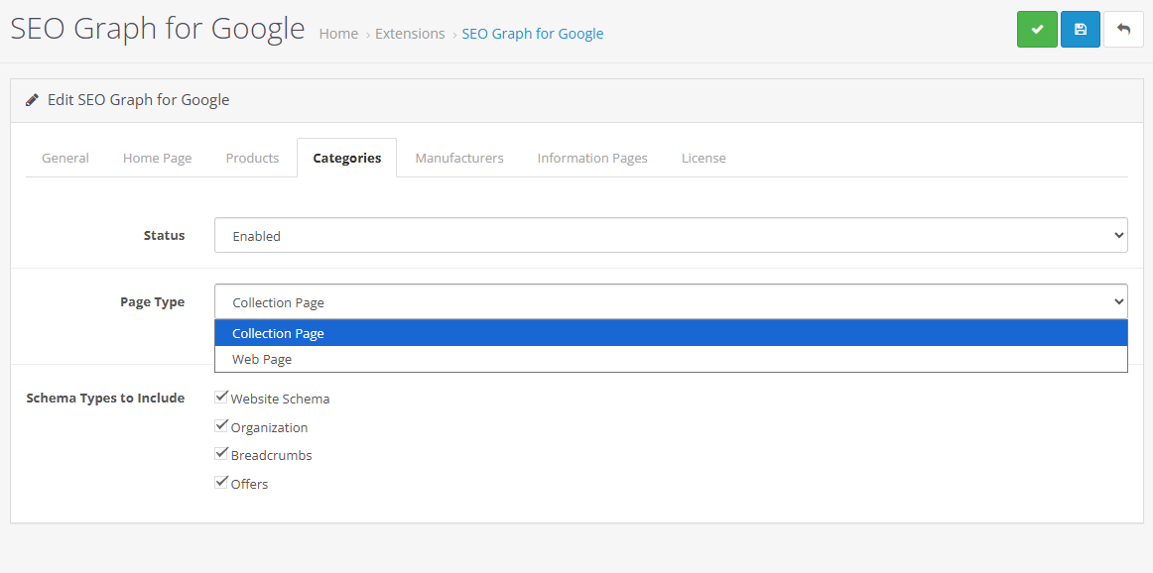Open the Status dropdown
This screenshot has width=1153, height=573.
(x=671, y=236)
